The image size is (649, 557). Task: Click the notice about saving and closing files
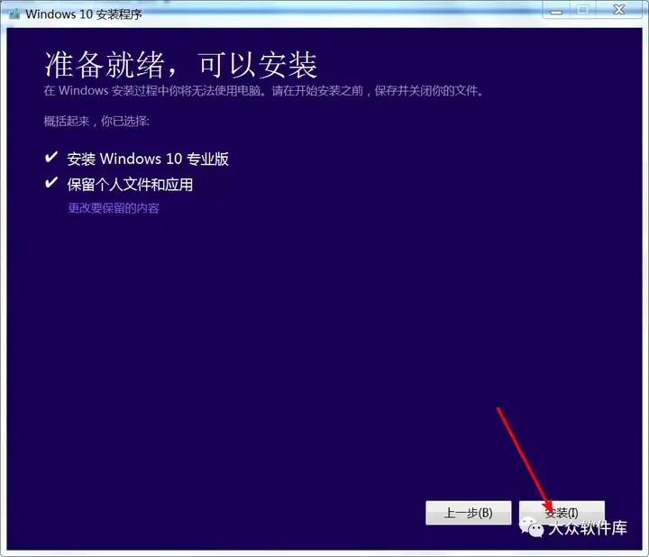(263, 91)
